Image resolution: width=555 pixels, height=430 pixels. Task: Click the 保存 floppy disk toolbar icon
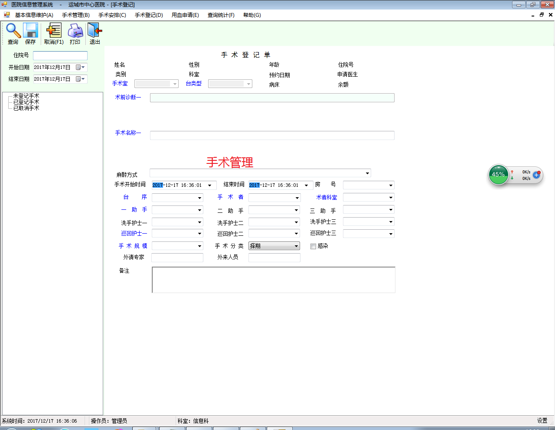click(30, 31)
